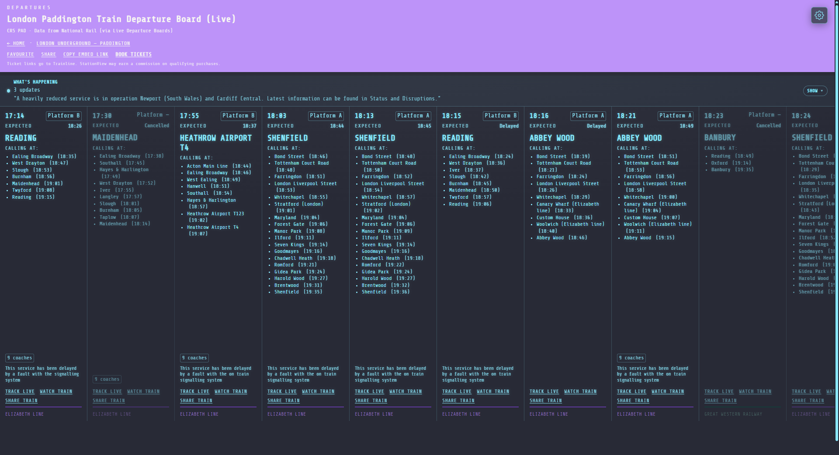Track live the 18:03 Shenfield service
The image size is (839, 455).
pyautogui.click(x=282, y=391)
